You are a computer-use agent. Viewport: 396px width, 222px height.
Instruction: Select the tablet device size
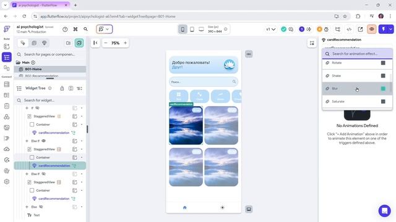coord(192,29)
